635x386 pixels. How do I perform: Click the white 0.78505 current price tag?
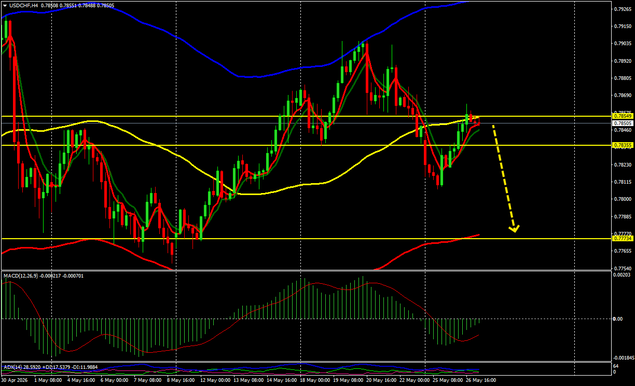click(623, 123)
